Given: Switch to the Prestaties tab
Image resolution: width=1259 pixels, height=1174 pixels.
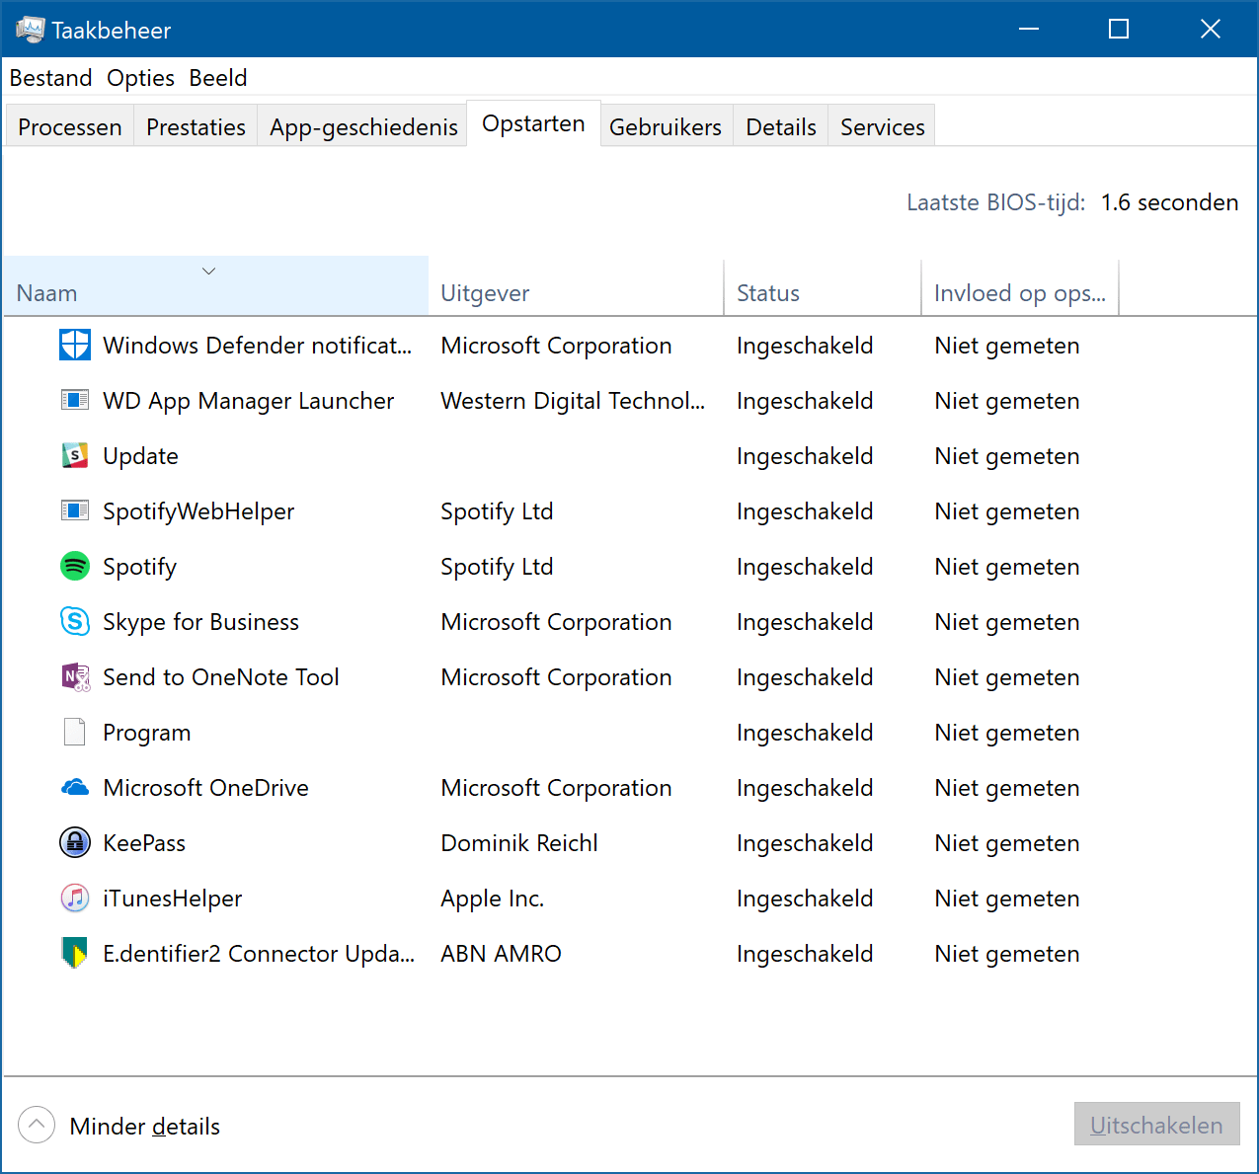Looking at the screenshot, I should pyautogui.click(x=196, y=126).
